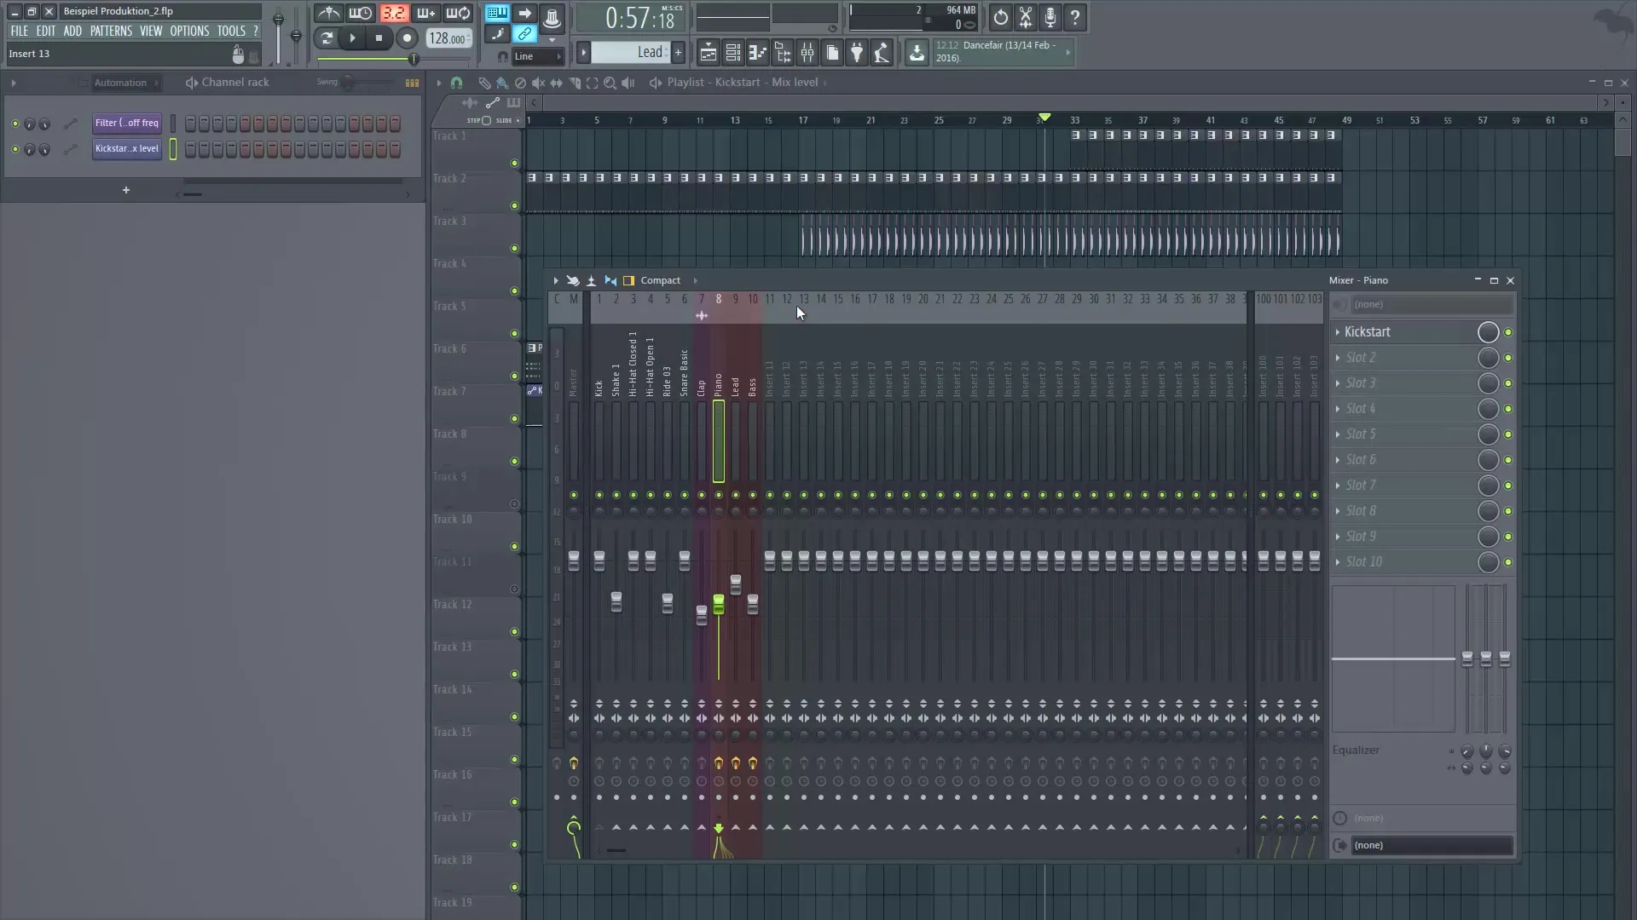
Task: Click the multilink to controllers knob icon
Action: coord(552,17)
